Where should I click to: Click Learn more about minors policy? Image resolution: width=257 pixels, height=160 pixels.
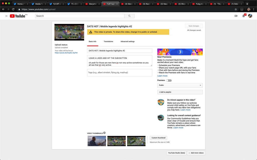coord(185,110)
